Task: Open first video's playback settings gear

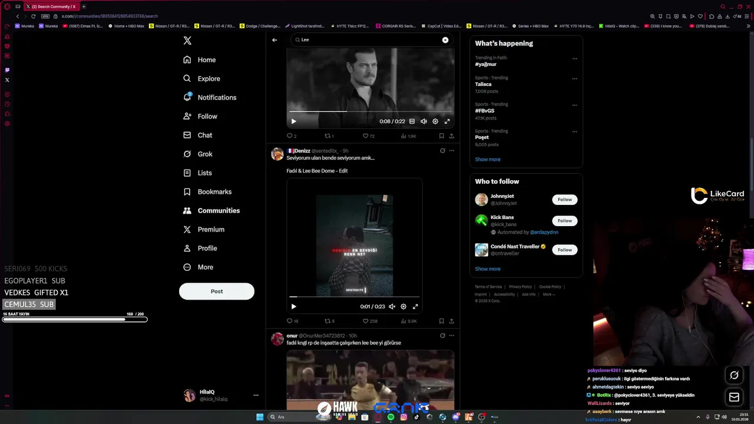Action: click(435, 121)
